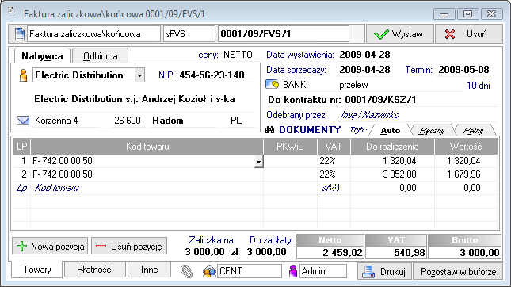
Task: Open the Towary bottom tab
Action: [x=36, y=270]
